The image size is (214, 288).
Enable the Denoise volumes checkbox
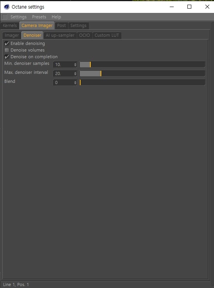point(7,50)
